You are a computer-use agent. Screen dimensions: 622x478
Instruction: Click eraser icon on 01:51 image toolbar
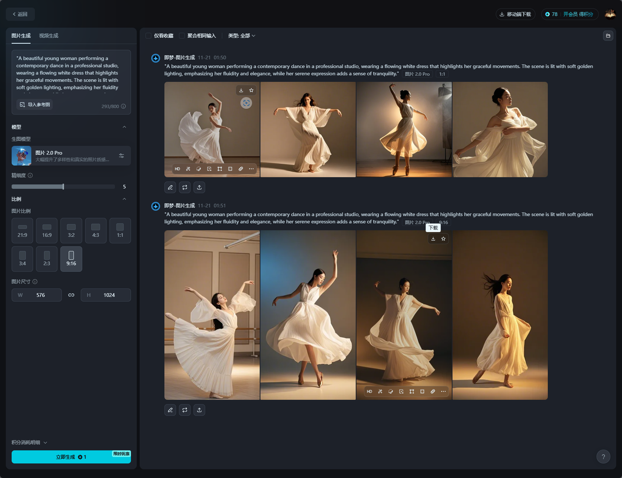pyautogui.click(x=432, y=391)
